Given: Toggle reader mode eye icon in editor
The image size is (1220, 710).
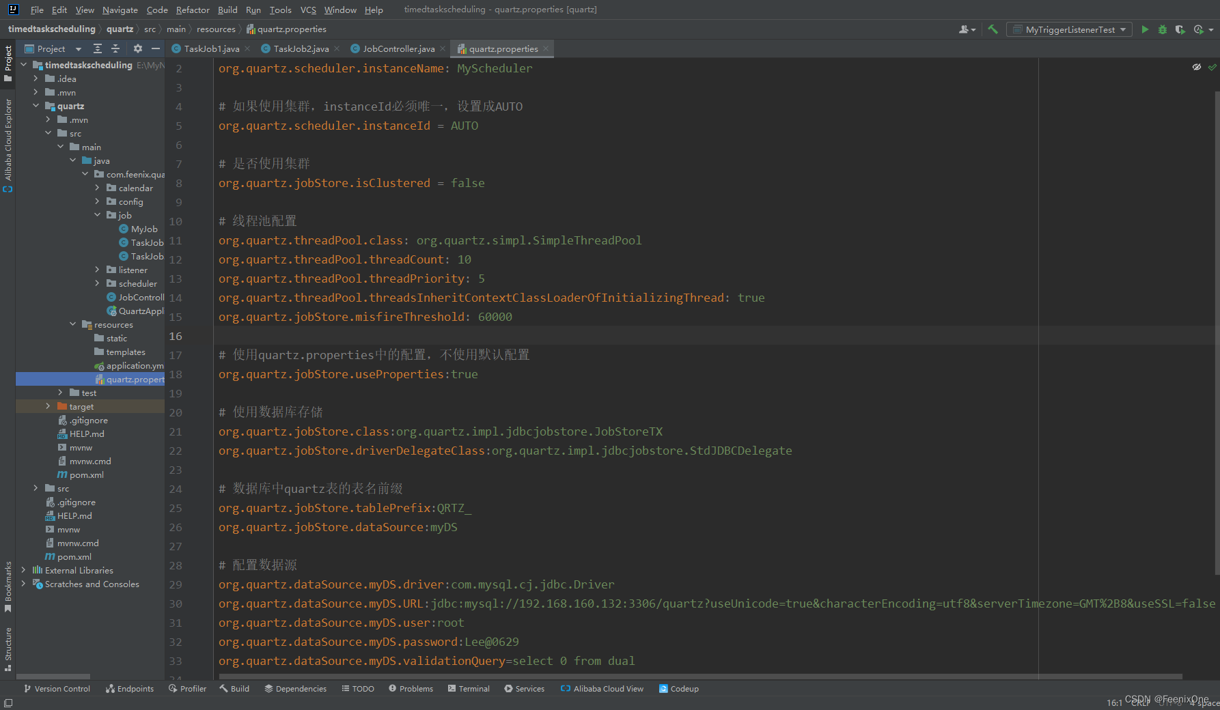Looking at the screenshot, I should pos(1197,67).
